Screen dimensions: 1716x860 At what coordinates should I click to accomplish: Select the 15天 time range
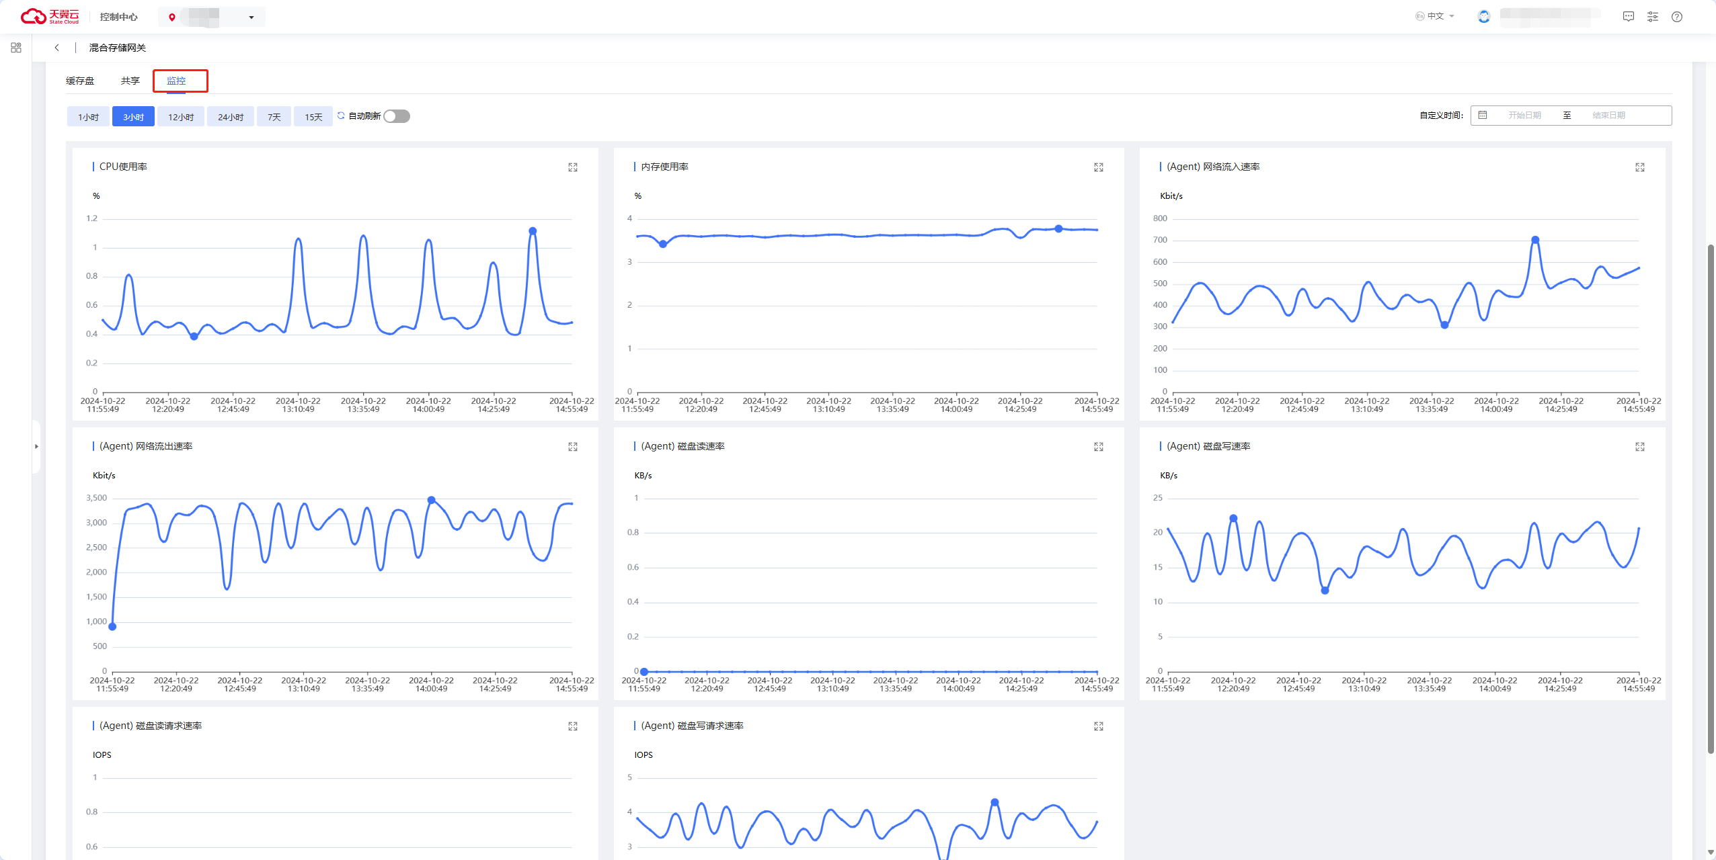tap(313, 117)
